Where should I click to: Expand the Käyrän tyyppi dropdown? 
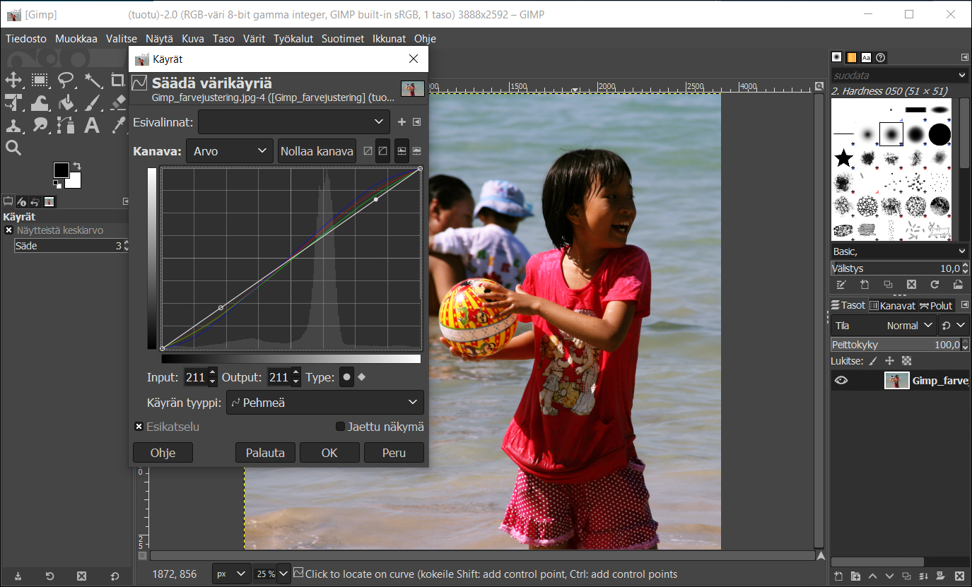[324, 403]
